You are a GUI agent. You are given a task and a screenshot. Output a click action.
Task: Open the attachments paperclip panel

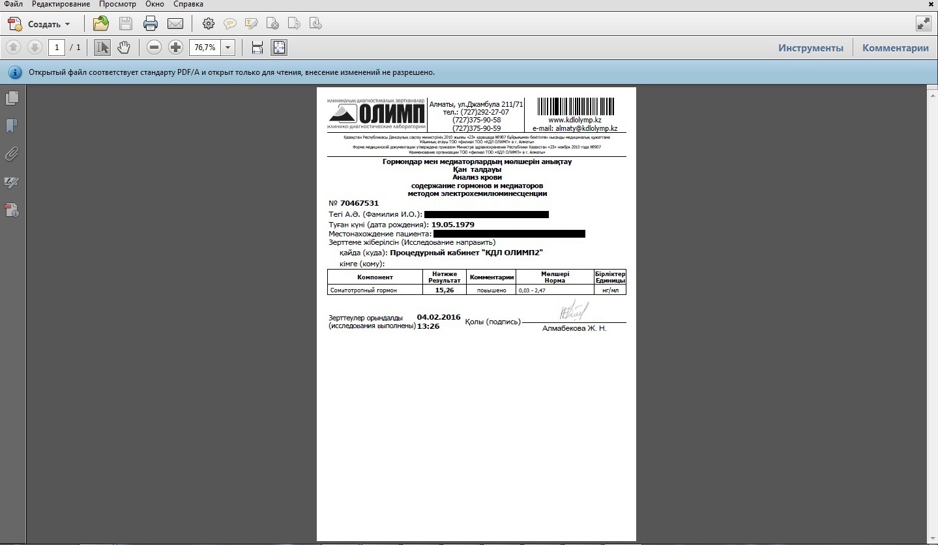(x=12, y=154)
